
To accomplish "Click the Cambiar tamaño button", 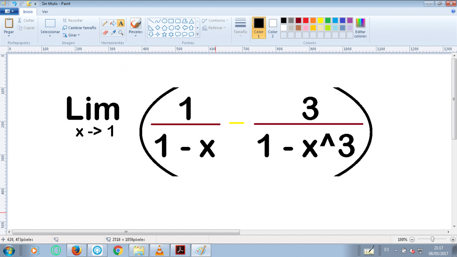I will [79, 28].
